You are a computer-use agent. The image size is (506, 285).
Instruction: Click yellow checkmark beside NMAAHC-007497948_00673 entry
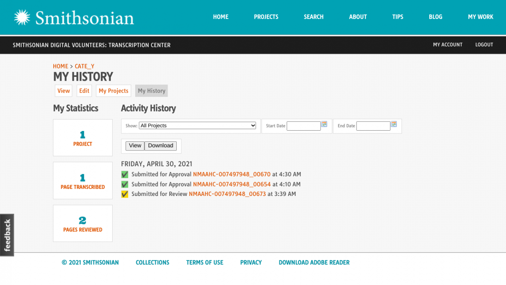point(125,194)
